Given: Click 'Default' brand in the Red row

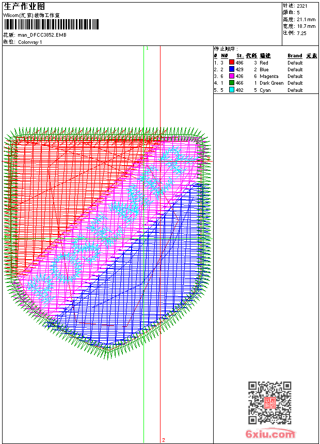Looking at the screenshot, I should 295,63.
